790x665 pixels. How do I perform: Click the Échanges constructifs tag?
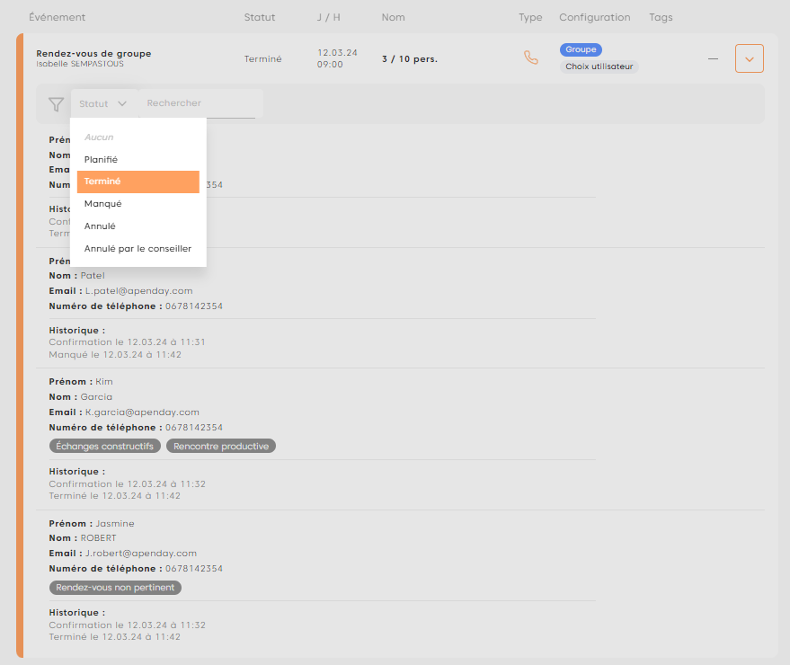[104, 446]
